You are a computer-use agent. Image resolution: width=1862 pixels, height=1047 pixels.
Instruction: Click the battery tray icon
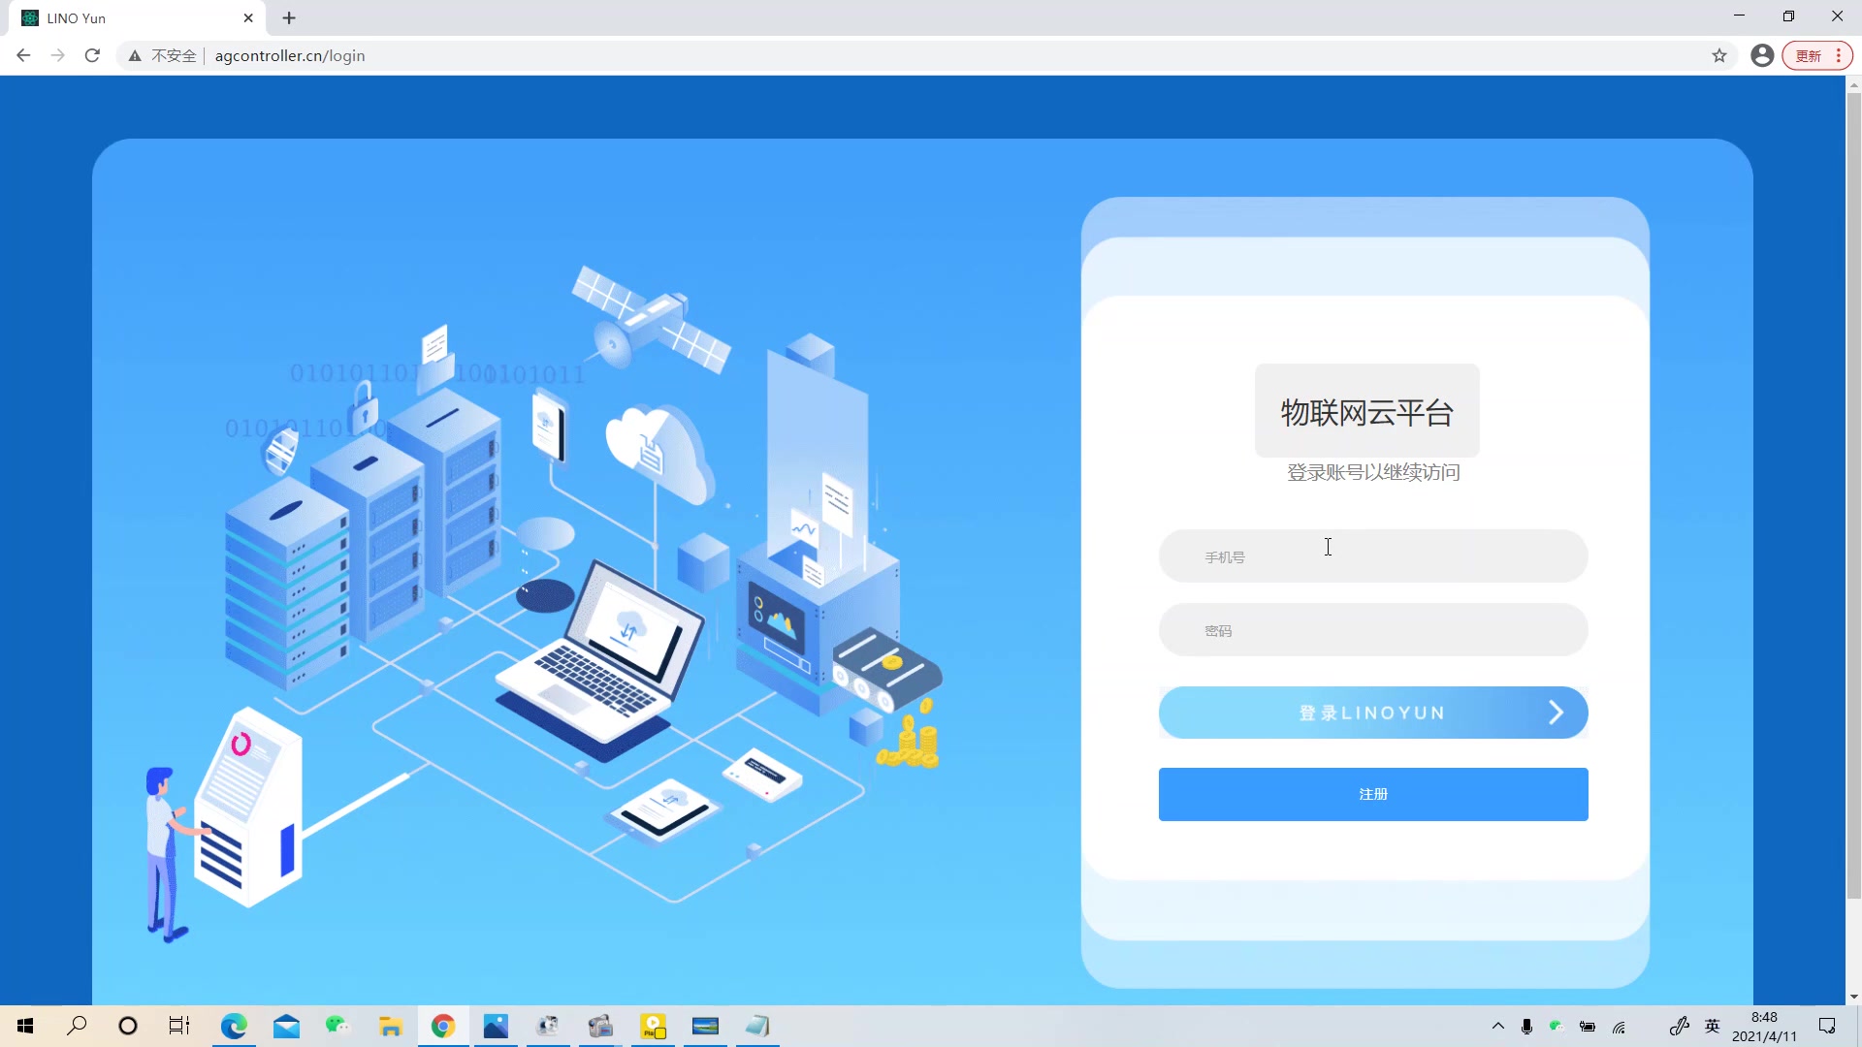(x=1588, y=1026)
